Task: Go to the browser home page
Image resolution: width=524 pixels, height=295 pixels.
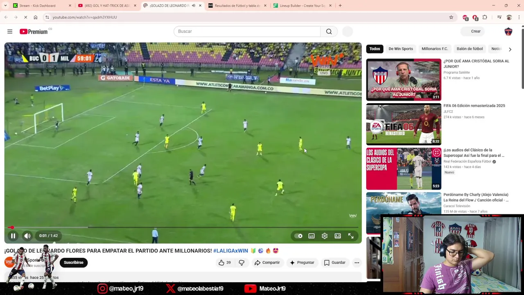Action: (x=35, y=17)
